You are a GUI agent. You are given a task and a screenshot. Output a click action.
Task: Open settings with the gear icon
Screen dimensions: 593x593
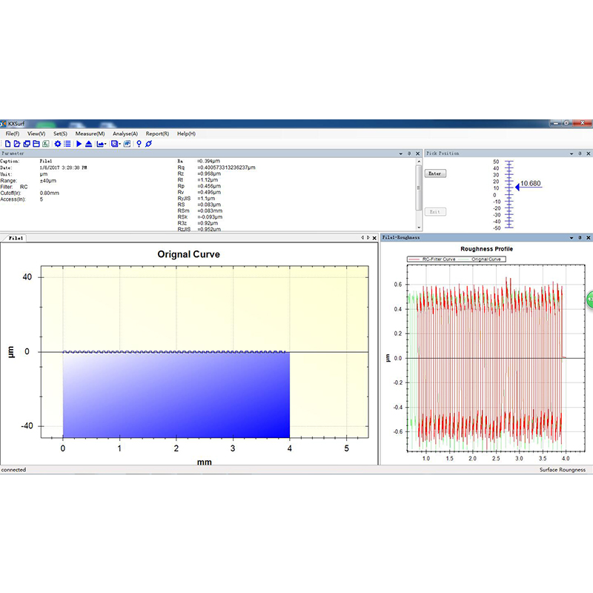point(58,143)
